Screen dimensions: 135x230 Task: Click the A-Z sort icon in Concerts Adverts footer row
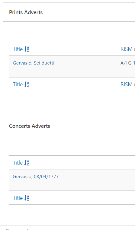coord(27,198)
